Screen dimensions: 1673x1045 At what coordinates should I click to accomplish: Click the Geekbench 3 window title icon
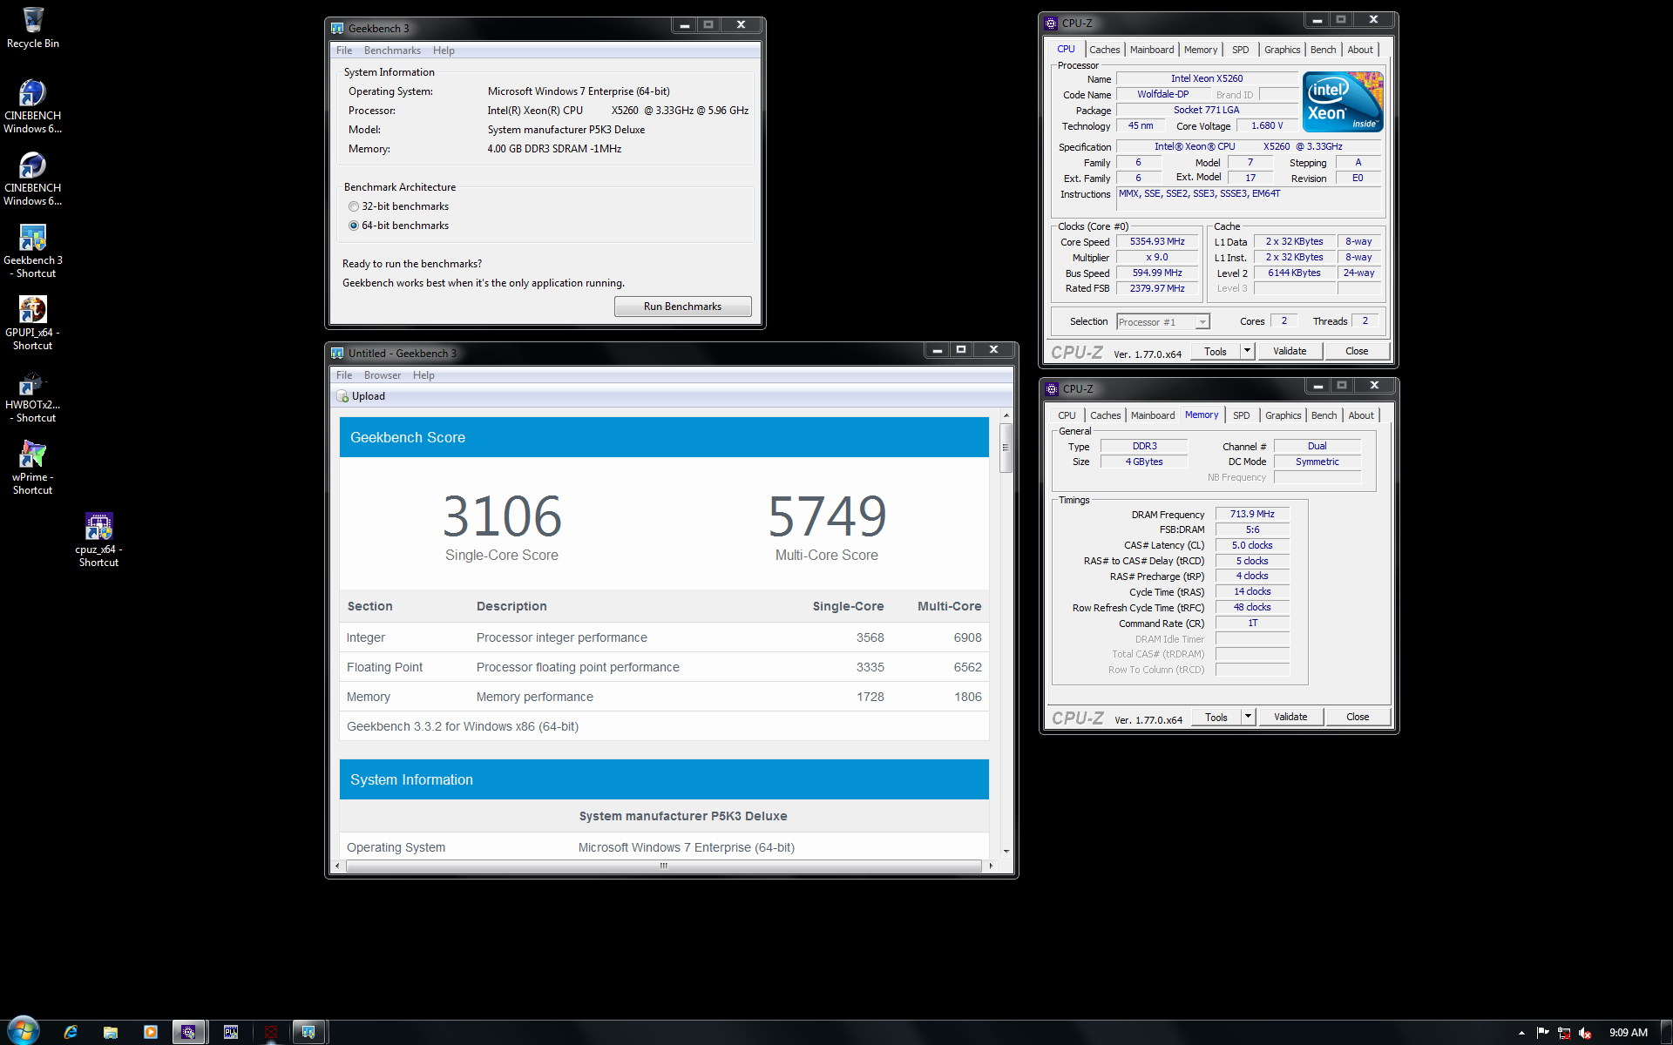(x=337, y=28)
